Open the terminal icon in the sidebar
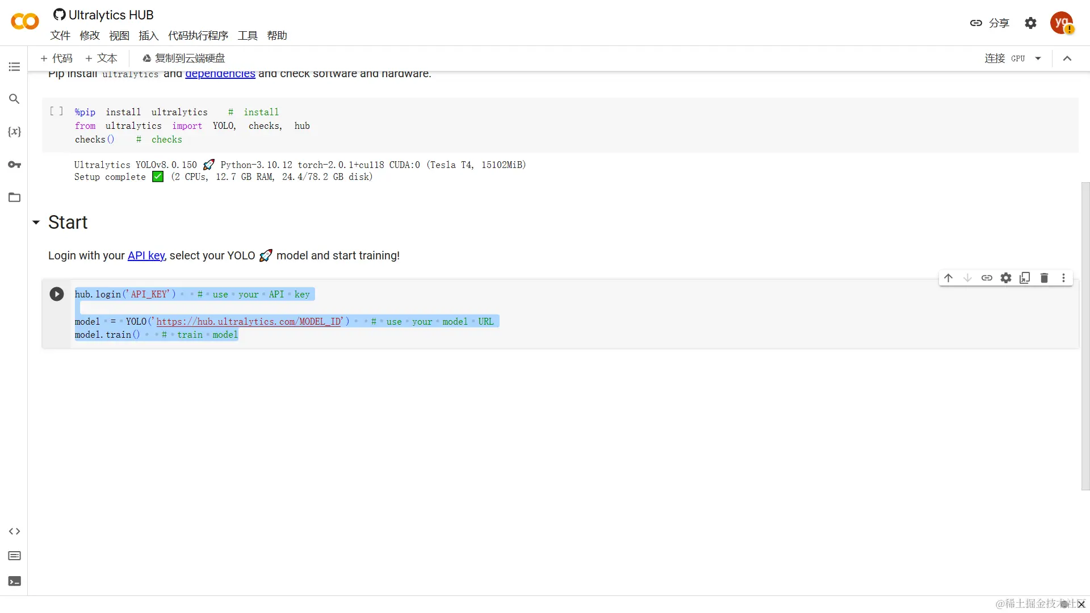Viewport: 1090px width, 613px height. coord(14,581)
